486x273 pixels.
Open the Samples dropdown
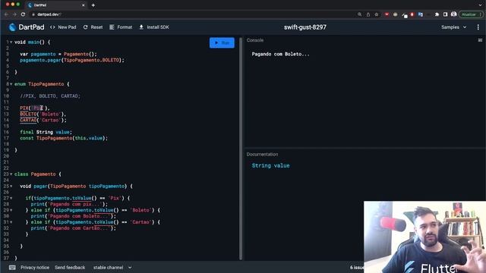pyautogui.click(x=454, y=27)
